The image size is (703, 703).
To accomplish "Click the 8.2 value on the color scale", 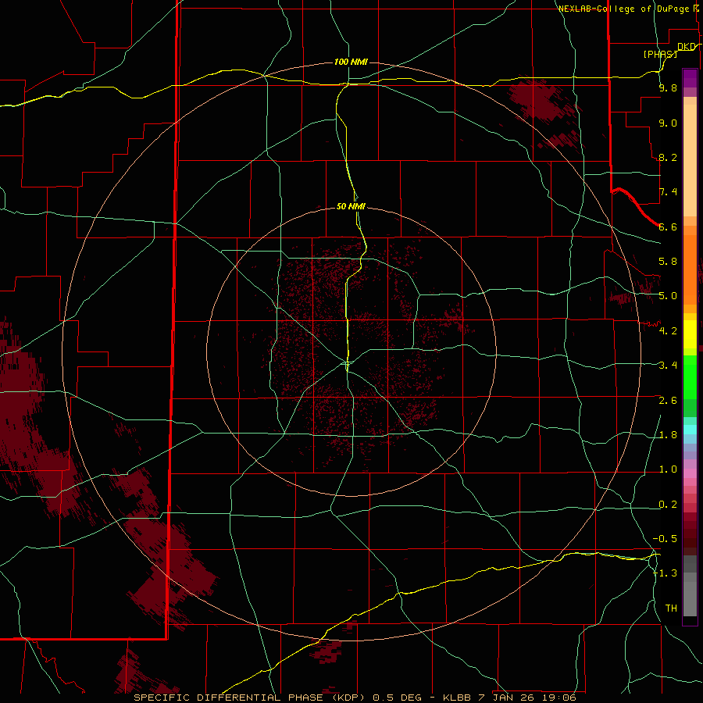I will [668, 157].
